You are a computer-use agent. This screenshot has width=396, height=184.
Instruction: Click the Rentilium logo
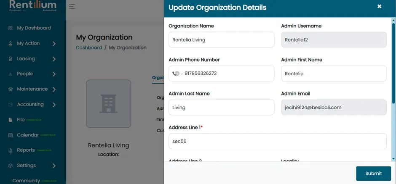33,6
